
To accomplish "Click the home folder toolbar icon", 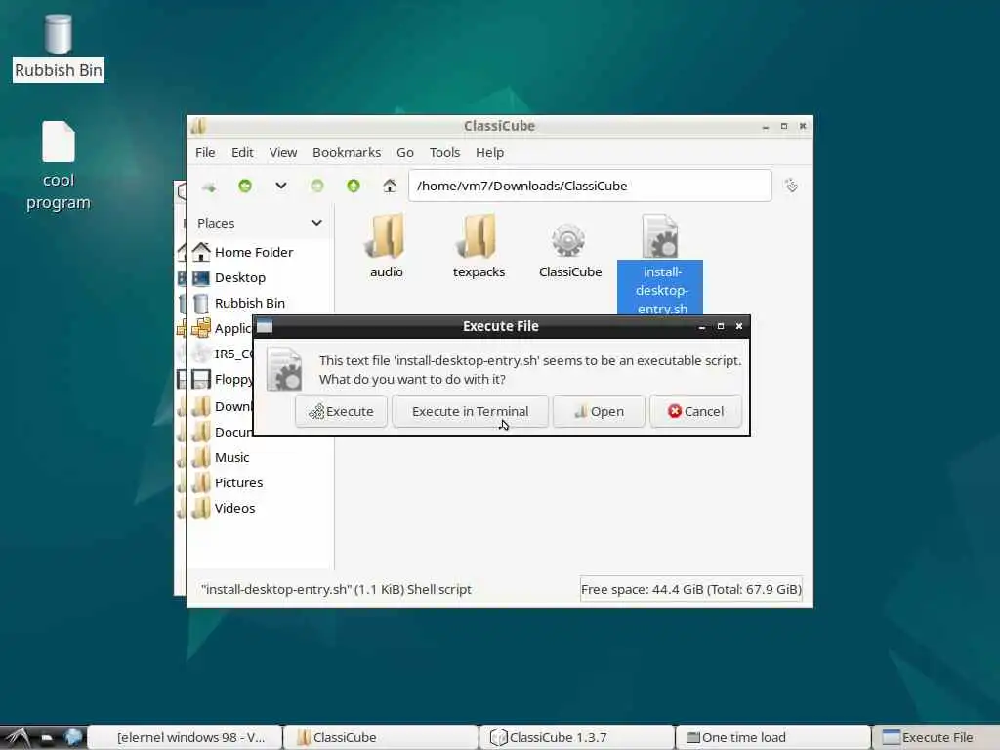I will [x=390, y=186].
